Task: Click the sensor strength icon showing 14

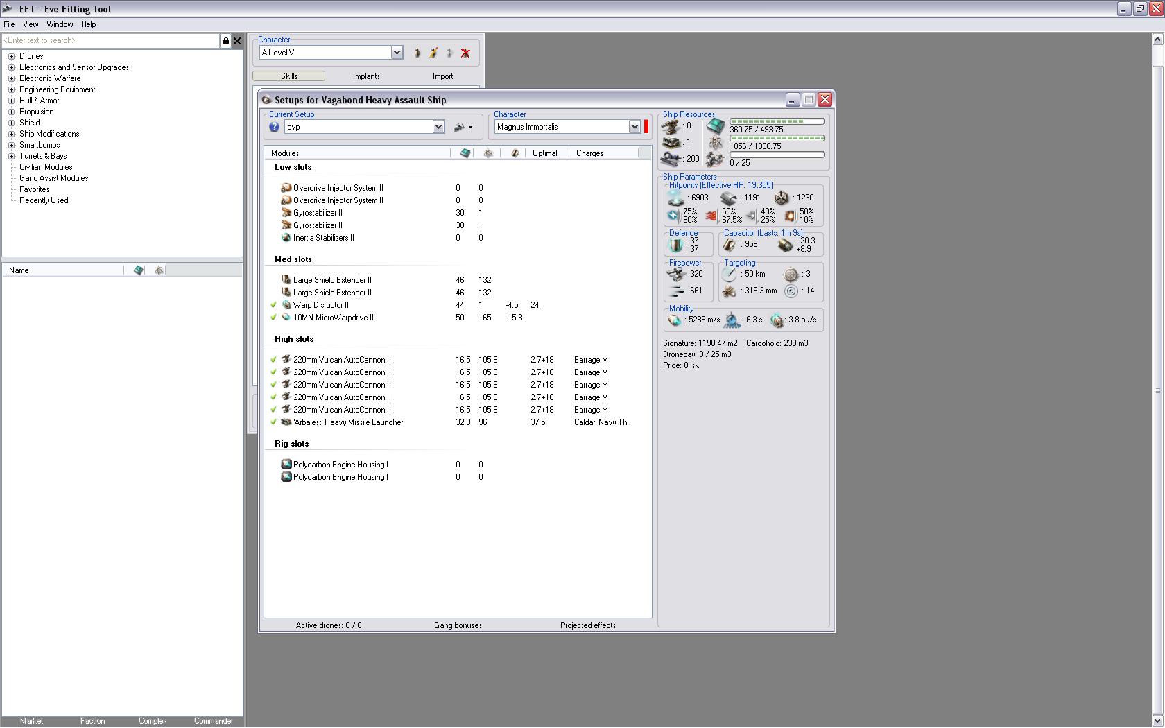Action: pos(791,291)
